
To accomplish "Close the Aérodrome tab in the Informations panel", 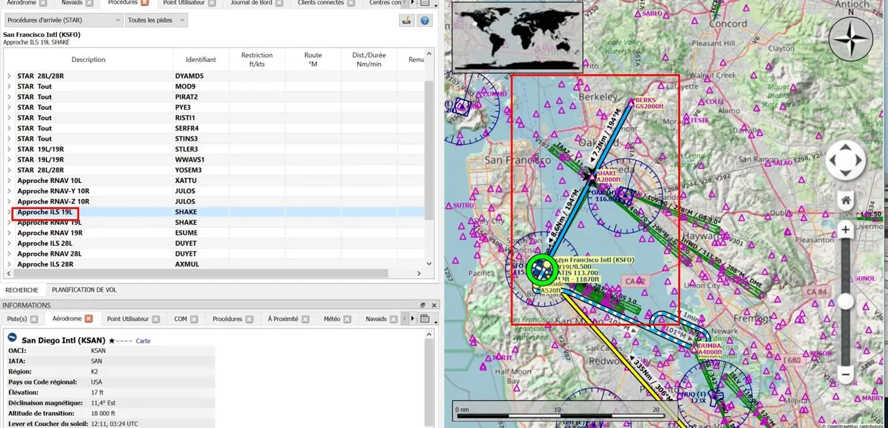I will coord(89,318).
